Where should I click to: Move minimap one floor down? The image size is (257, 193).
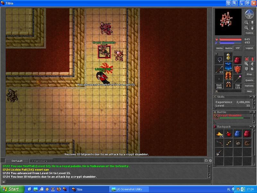point(252,28)
